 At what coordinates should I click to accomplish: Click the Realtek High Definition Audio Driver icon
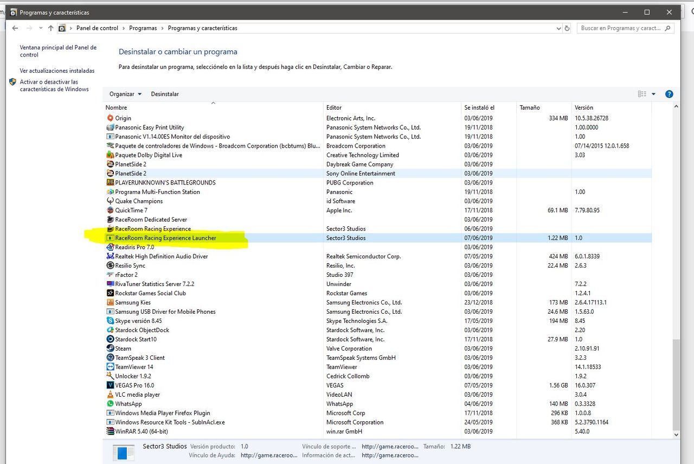coord(111,256)
